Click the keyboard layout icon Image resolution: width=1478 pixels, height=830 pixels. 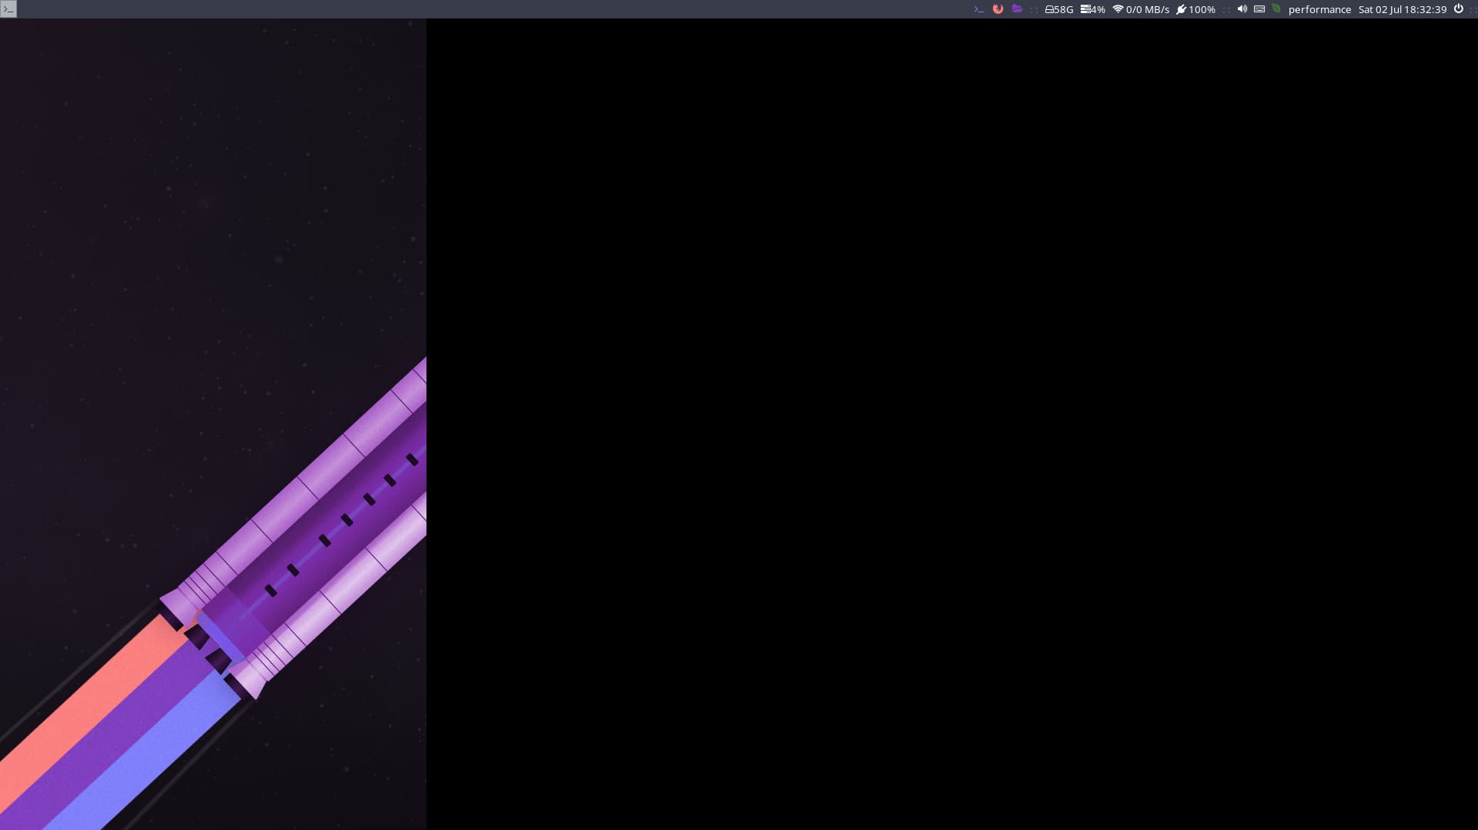(x=1259, y=9)
